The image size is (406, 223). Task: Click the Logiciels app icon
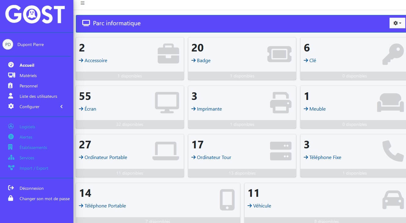(11, 127)
